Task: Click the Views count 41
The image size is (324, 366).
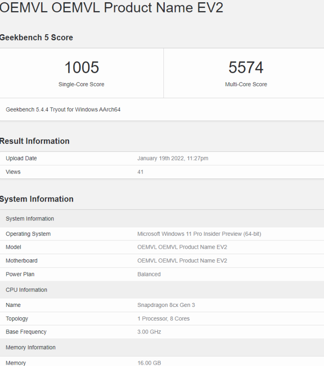Action: click(140, 172)
